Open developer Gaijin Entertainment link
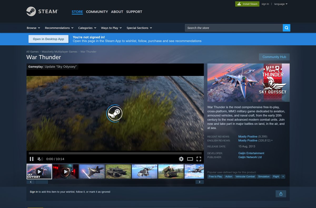Image resolution: width=316 pixels, height=208 pixels. 251,153
